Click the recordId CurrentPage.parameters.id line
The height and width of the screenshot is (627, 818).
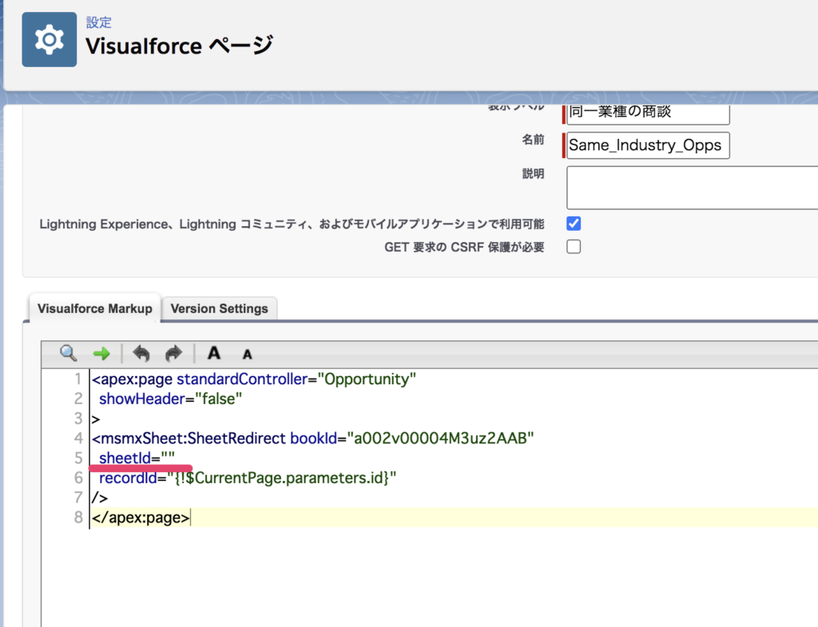[248, 478]
